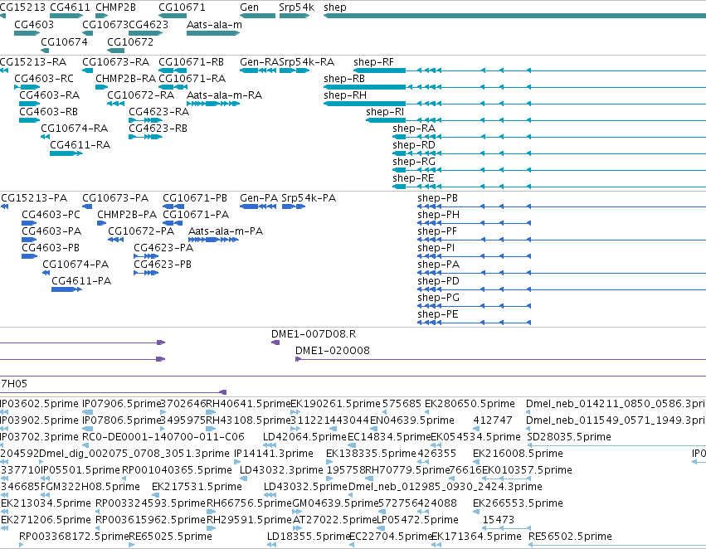Click the shep-PA protein label

(439, 265)
